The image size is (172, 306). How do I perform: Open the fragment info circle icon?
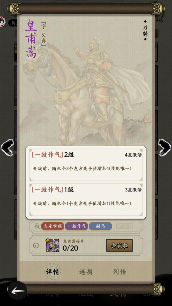coord(36,246)
